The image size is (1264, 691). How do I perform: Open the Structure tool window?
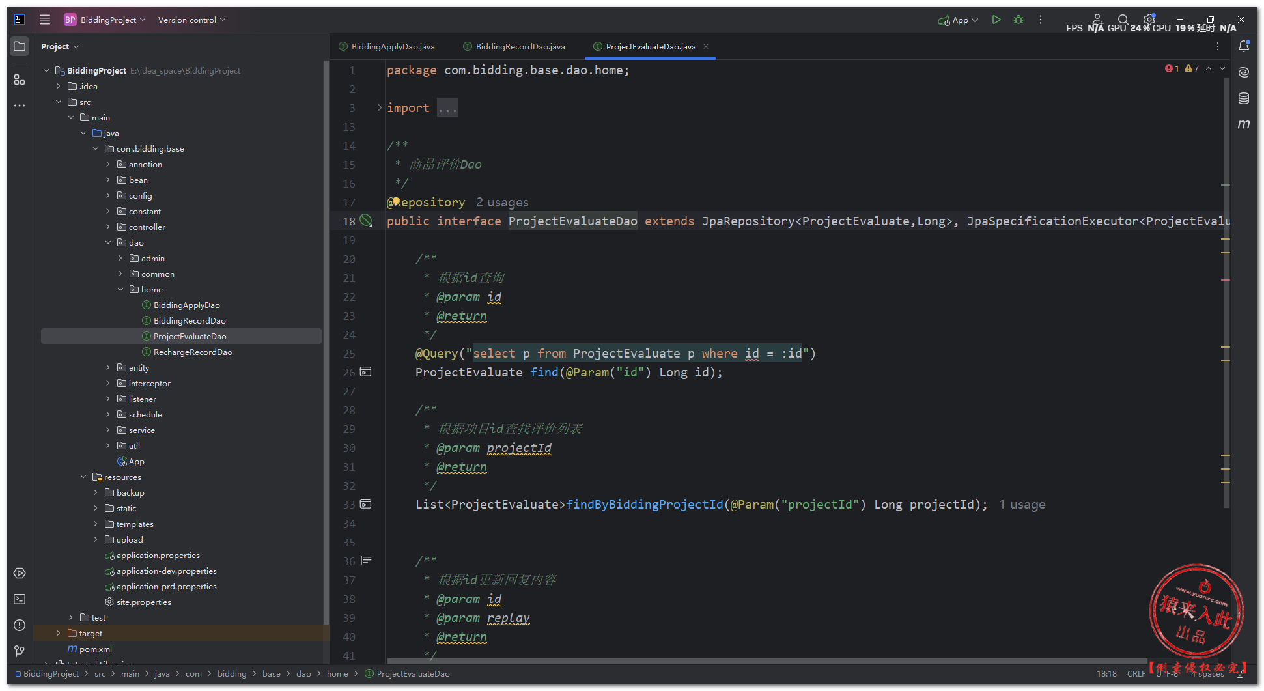[x=20, y=79]
